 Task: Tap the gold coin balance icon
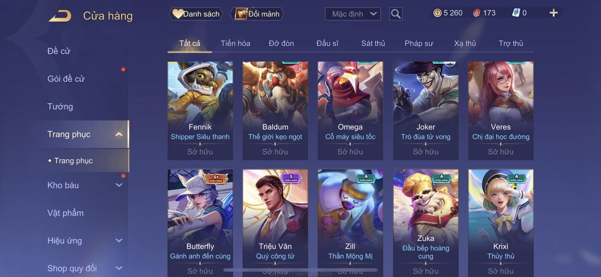click(x=437, y=13)
